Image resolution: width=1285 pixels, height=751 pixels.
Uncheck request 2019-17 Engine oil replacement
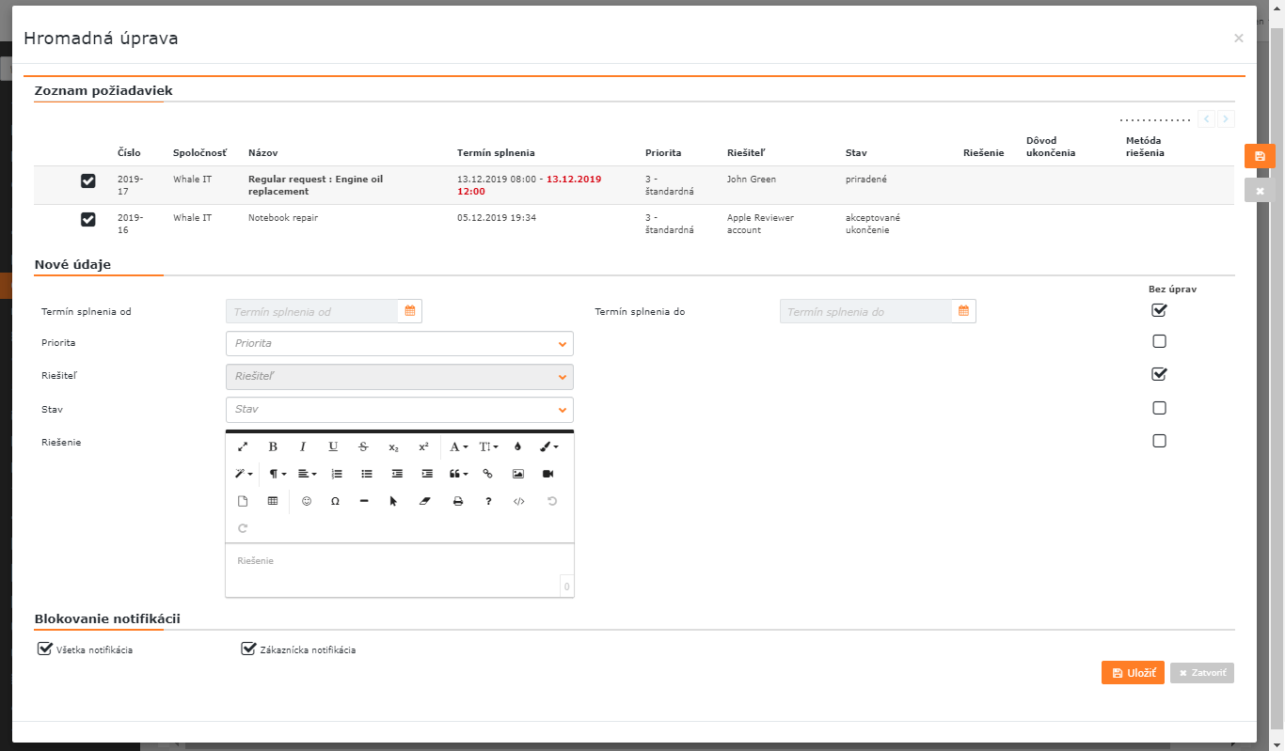(88, 180)
